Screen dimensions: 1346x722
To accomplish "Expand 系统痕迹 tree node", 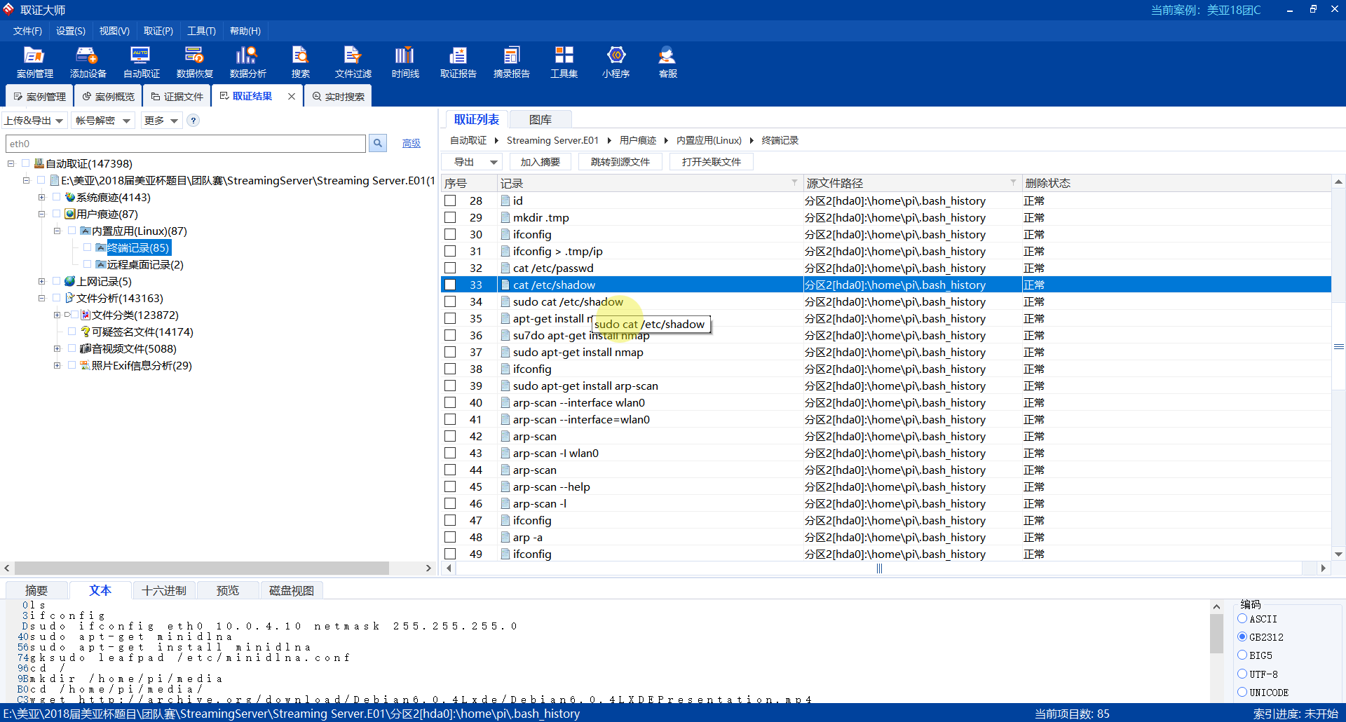I will point(41,197).
